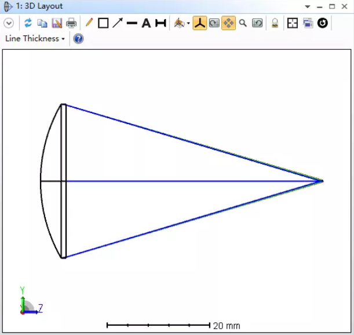
Task: Print the 3D layout
Action: tap(71, 23)
